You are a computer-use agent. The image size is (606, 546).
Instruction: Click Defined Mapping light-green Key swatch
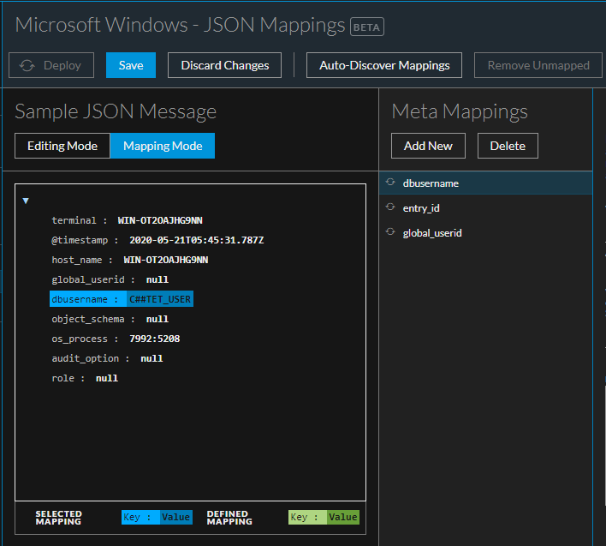click(307, 518)
